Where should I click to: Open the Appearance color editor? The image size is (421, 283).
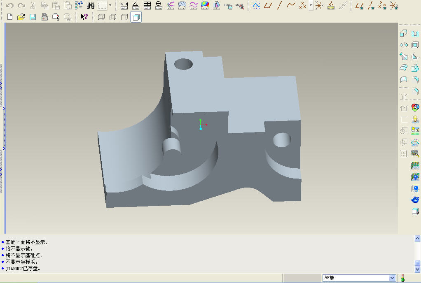[x=415, y=108]
